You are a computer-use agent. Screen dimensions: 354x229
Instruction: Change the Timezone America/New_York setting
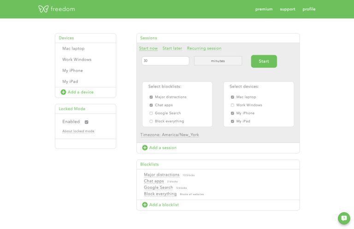[x=170, y=135]
